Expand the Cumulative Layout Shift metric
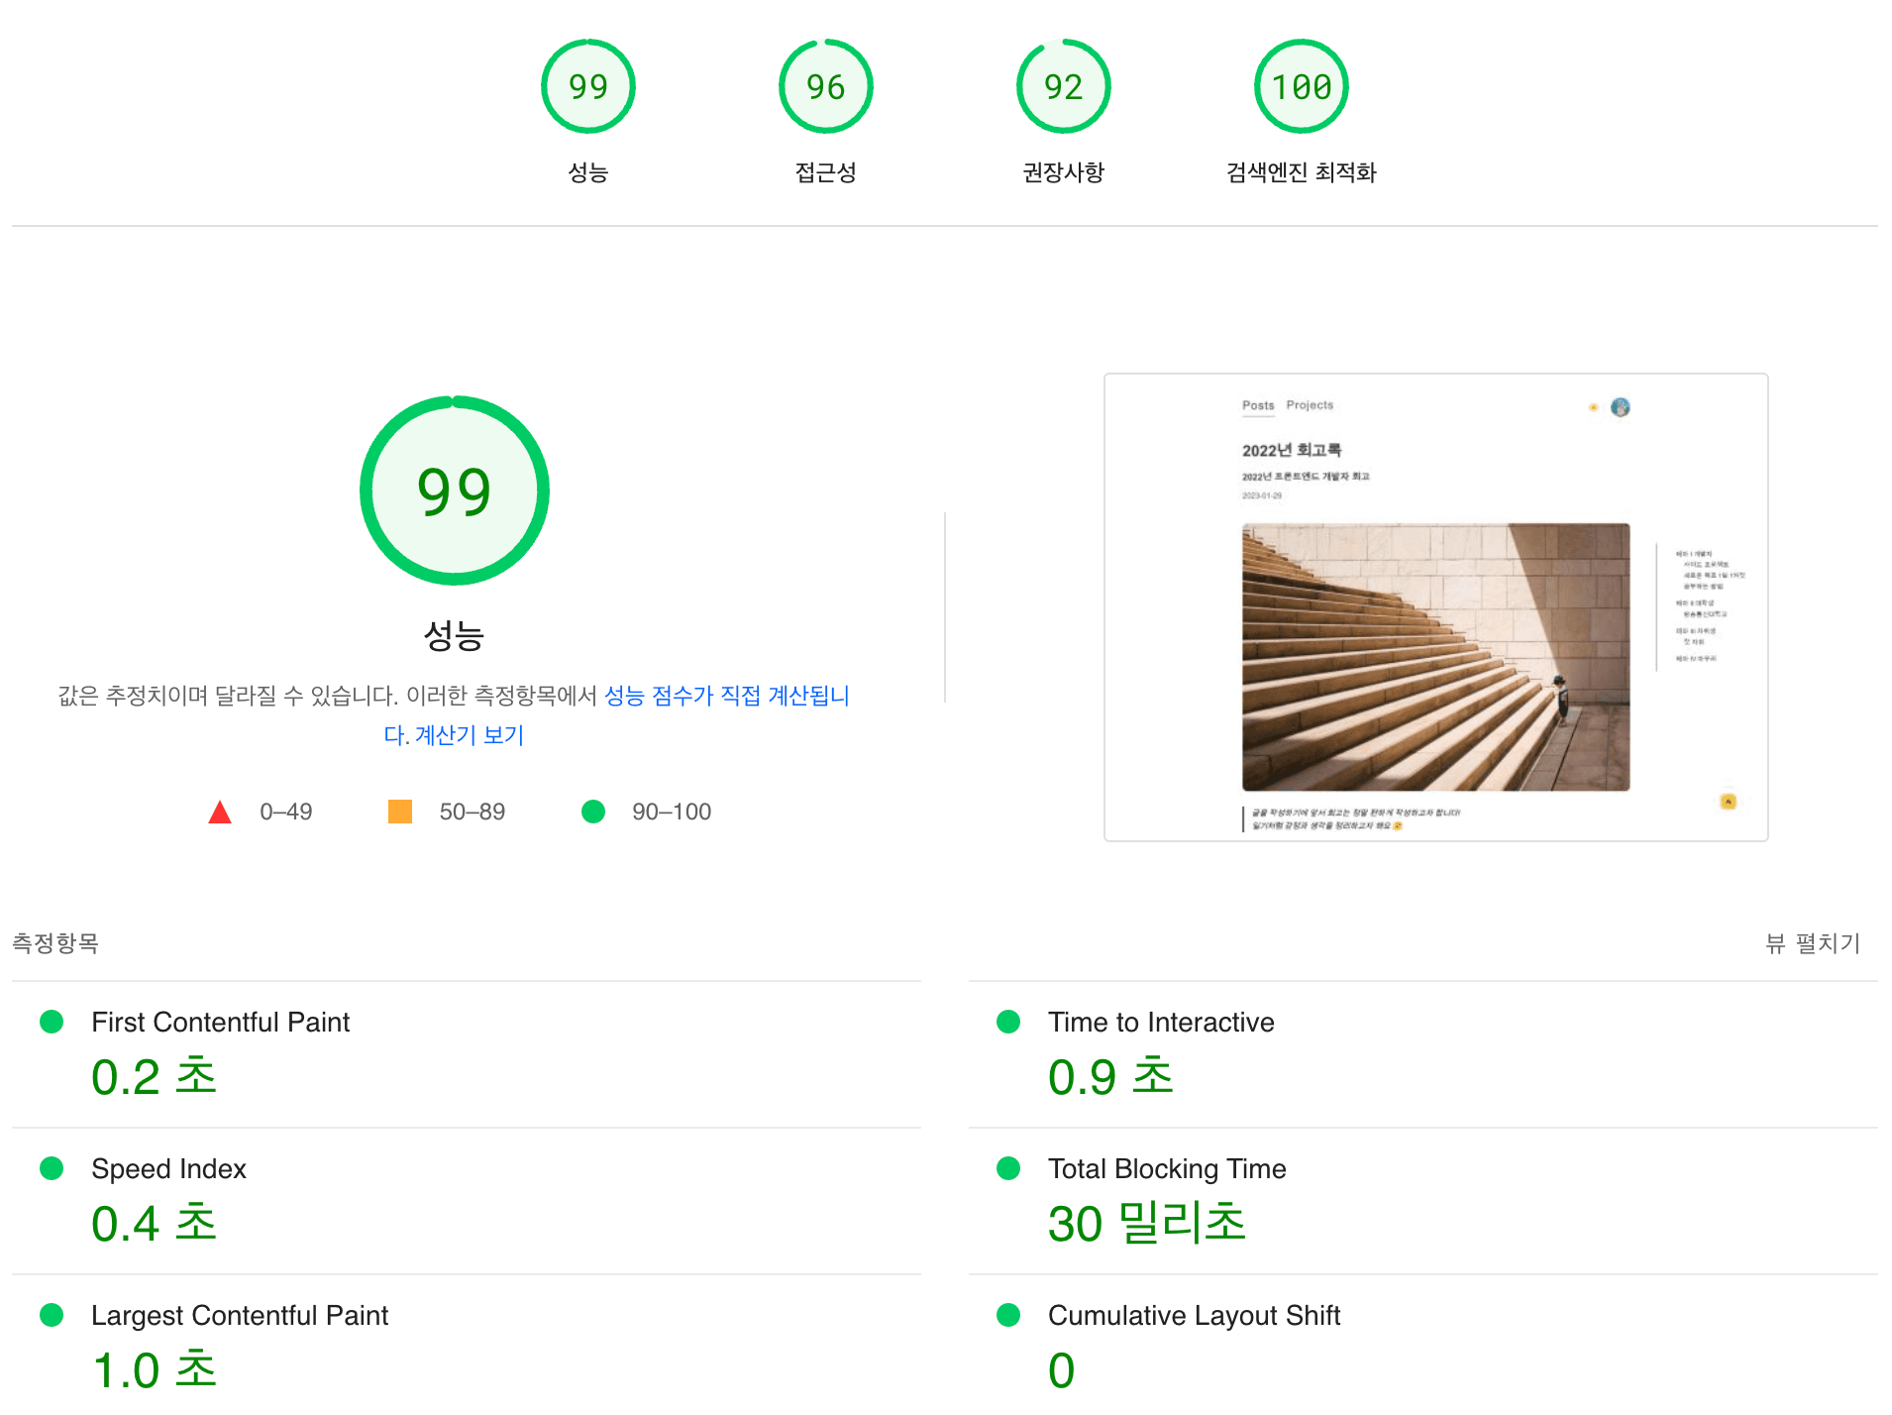 (1423, 1345)
